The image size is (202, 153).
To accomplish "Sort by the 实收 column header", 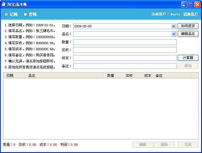I will [x=125, y=76].
